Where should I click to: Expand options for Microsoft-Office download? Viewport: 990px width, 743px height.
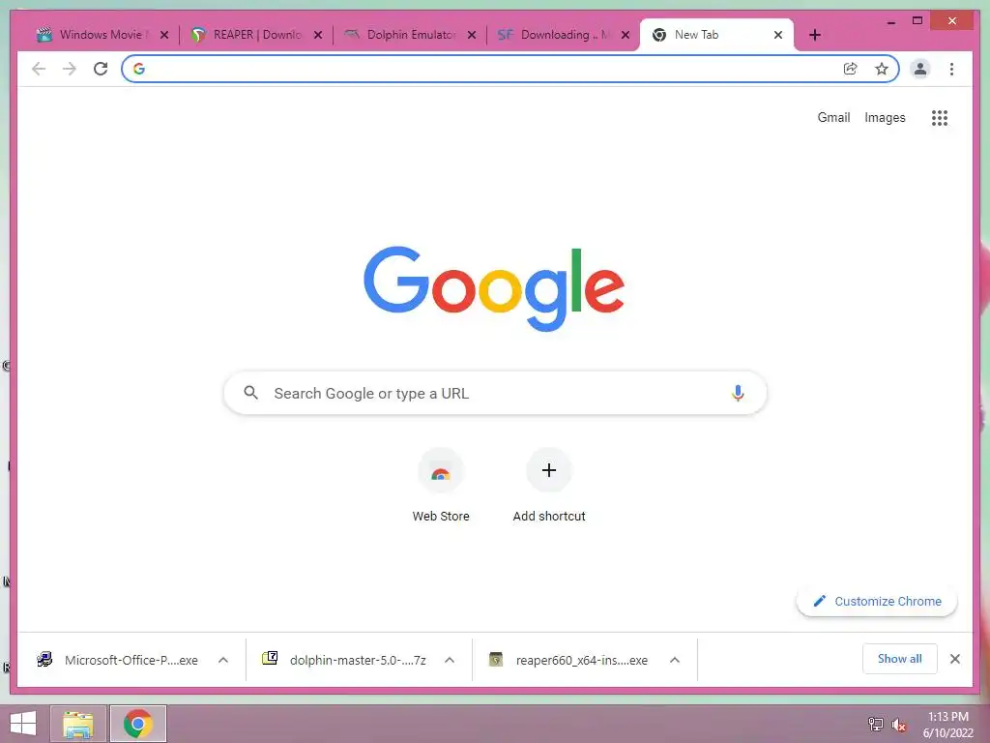[223, 660]
